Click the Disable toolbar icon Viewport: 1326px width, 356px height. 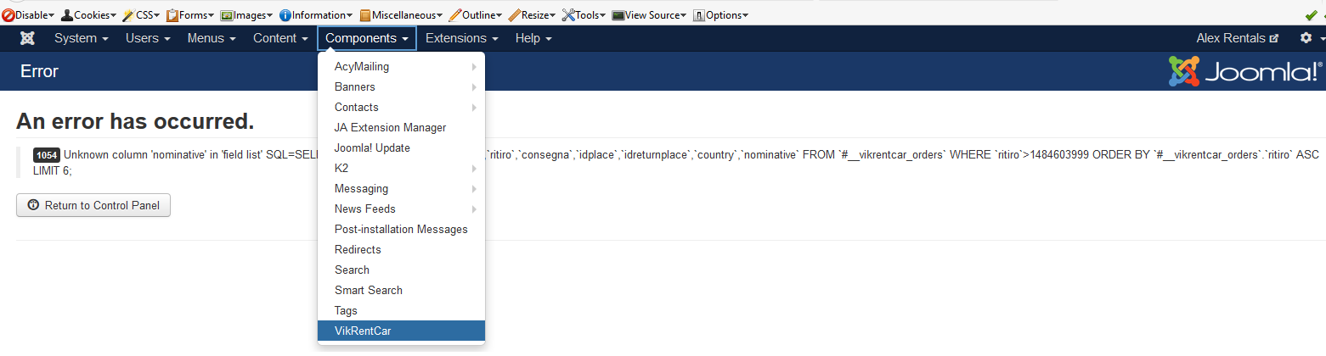point(8,15)
